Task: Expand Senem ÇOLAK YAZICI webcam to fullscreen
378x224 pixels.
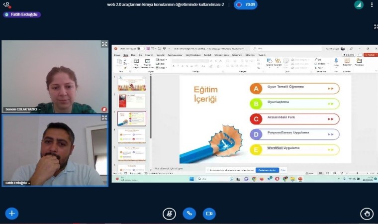Action: pyautogui.click(x=104, y=44)
